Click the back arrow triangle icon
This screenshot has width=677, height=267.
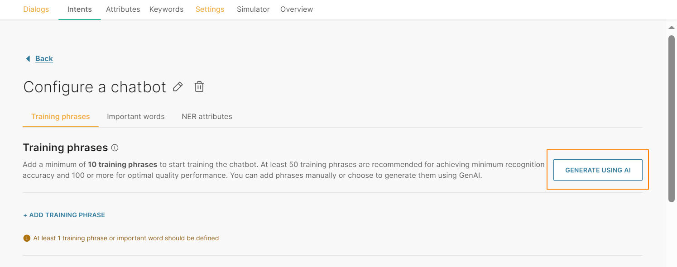[x=28, y=58]
